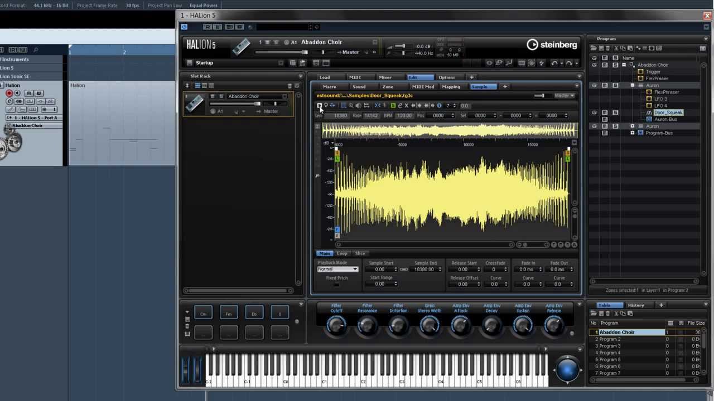Click the delete slot trash icon in Slot Rack

click(290, 86)
